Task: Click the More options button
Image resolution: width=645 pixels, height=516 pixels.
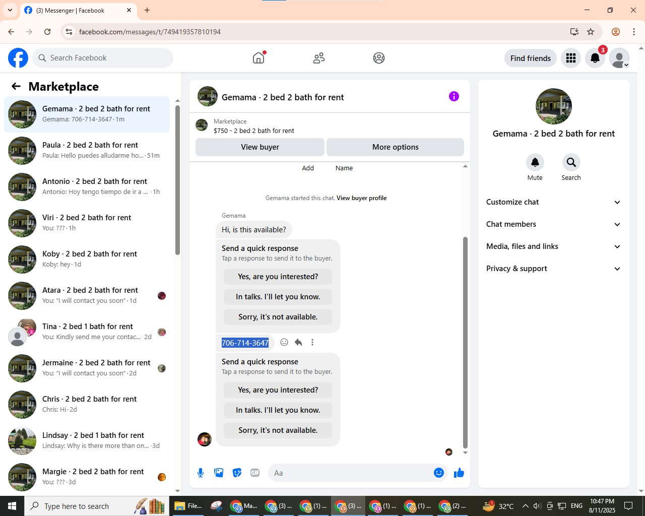Action: point(396,147)
